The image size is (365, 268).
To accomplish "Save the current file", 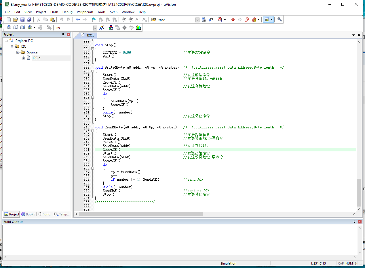I will [x=22, y=20].
